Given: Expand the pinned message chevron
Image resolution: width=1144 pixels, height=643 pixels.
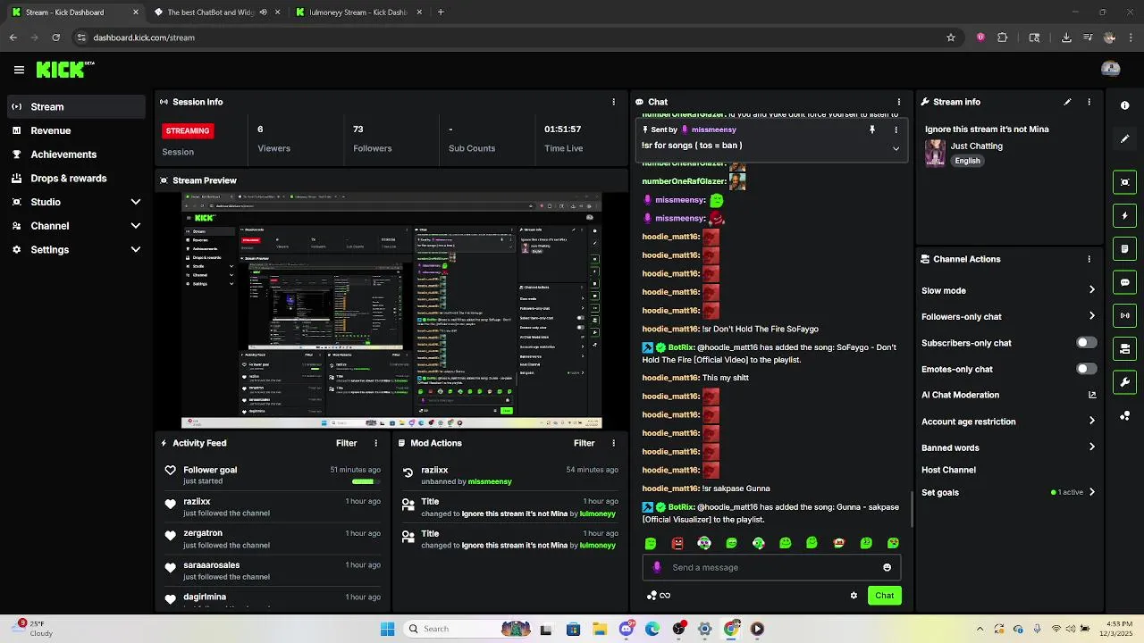Looking at the screenshot, I should click(x=896, y=149).
